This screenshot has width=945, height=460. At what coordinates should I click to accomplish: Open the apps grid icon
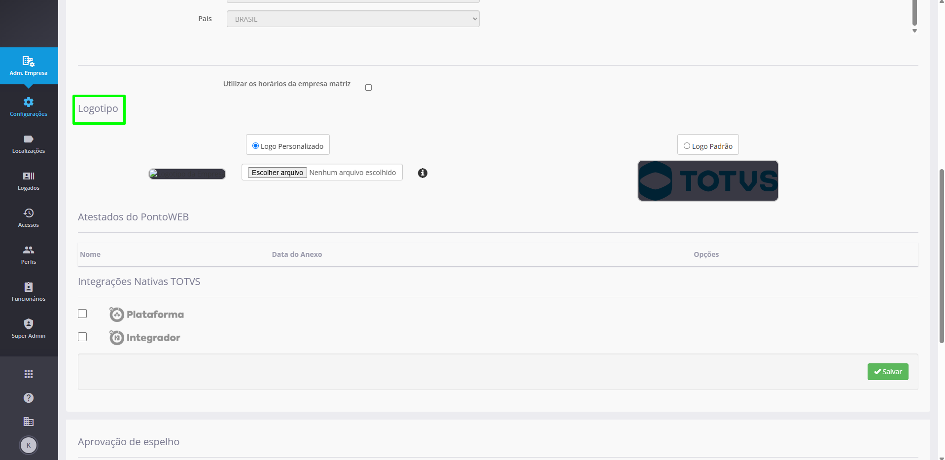tap(29, 374)
